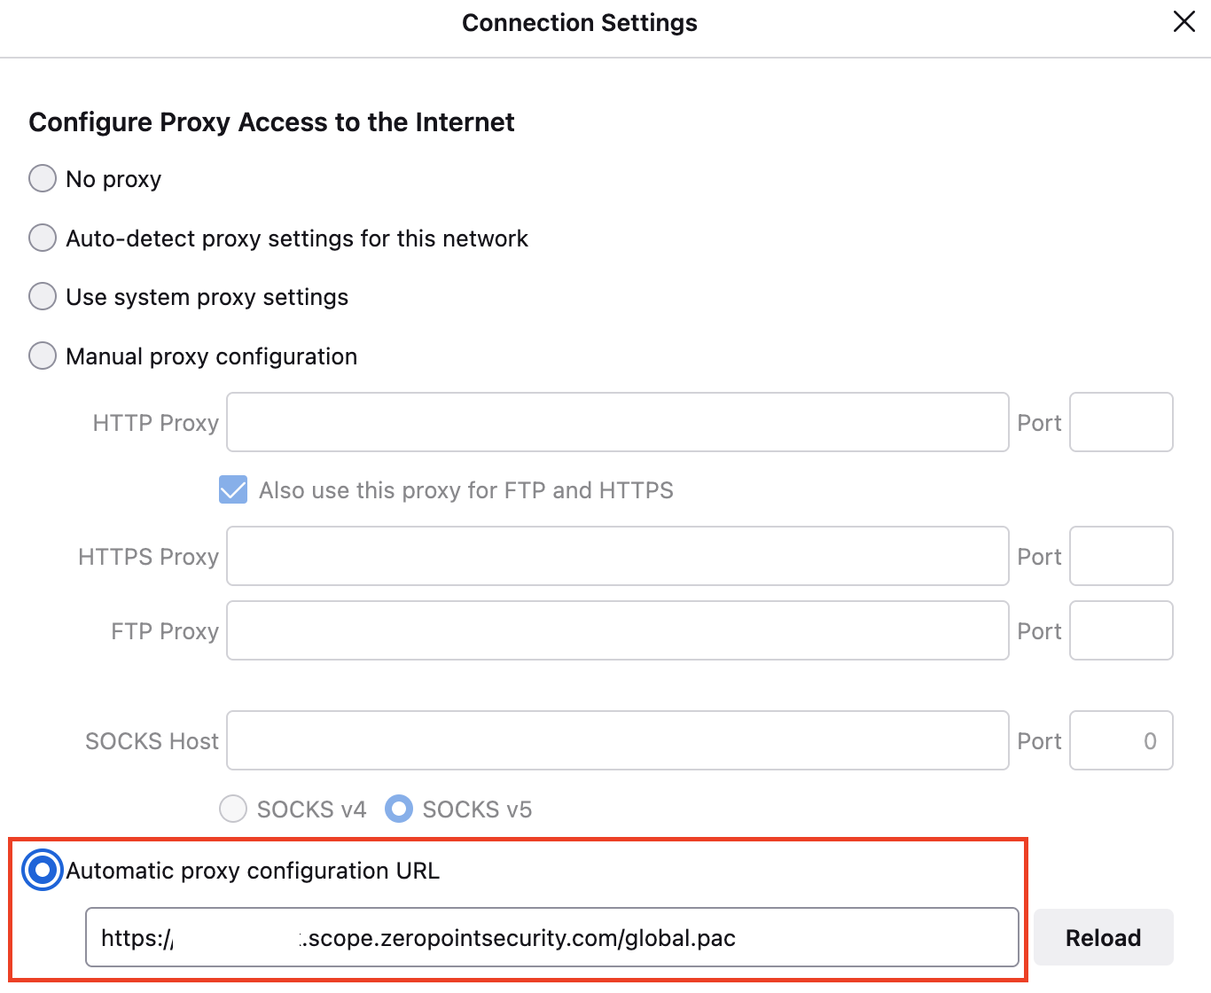
Task: Click the FTP Proxy address field
Action: point(617,630)
